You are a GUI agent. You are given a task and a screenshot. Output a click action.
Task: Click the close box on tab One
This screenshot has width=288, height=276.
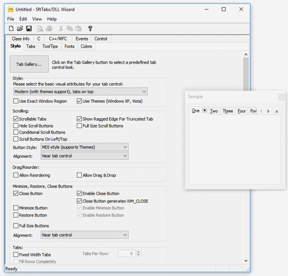click(204, 110)
